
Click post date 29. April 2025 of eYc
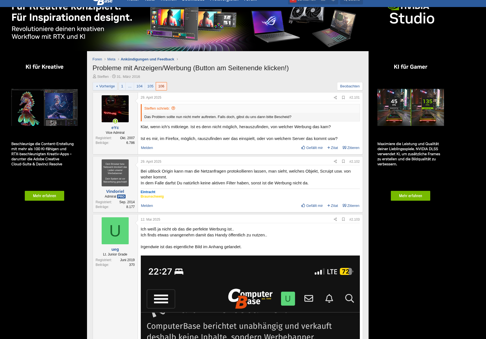pyautogui.click(x=151, y=98)
